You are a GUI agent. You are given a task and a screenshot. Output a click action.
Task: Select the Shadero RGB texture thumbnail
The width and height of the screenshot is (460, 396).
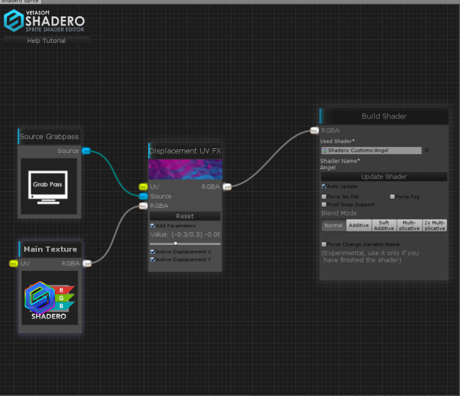click(50, 297)
